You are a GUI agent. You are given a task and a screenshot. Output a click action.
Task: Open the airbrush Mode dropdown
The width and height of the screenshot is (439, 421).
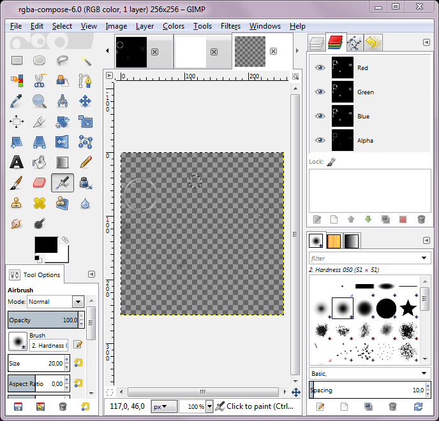tap(78, 302)
